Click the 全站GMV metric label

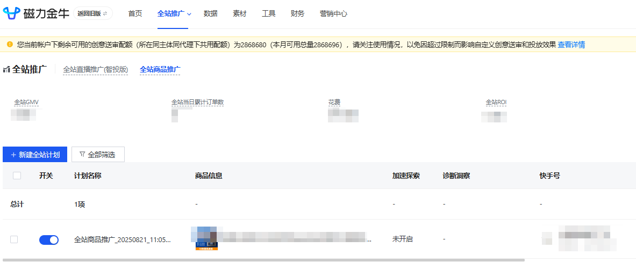click(26, 102)
